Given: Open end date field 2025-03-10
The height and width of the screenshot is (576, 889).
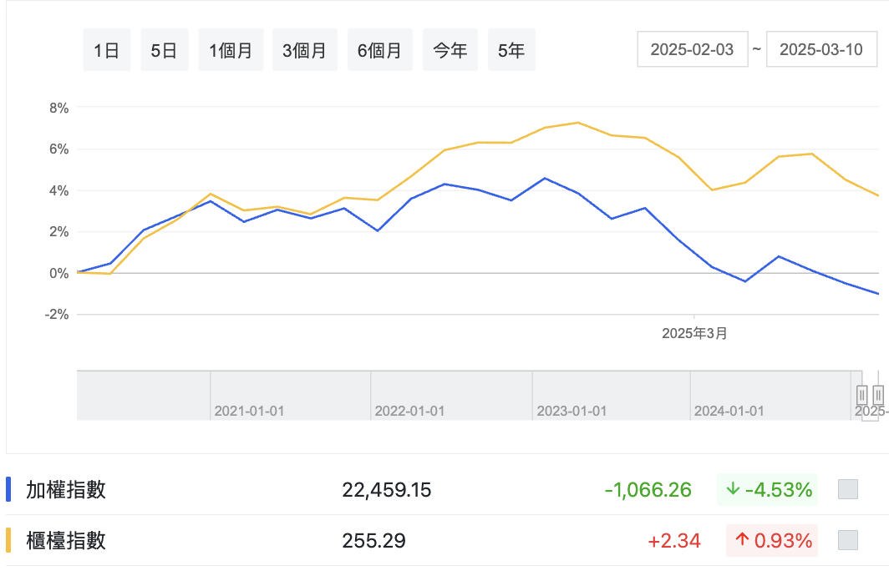Looking at the screenshot, I should 821,50.
